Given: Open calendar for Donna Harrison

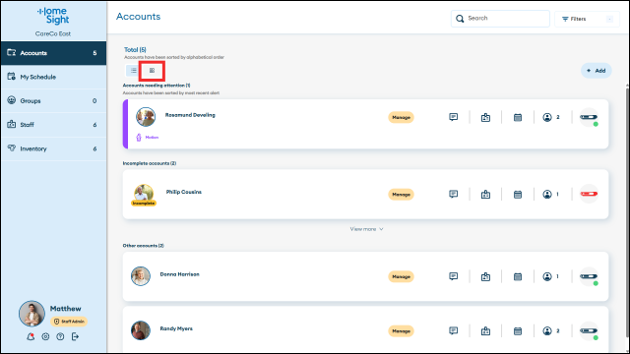Looking at the screenshot, I should click(x=518, y=276).
